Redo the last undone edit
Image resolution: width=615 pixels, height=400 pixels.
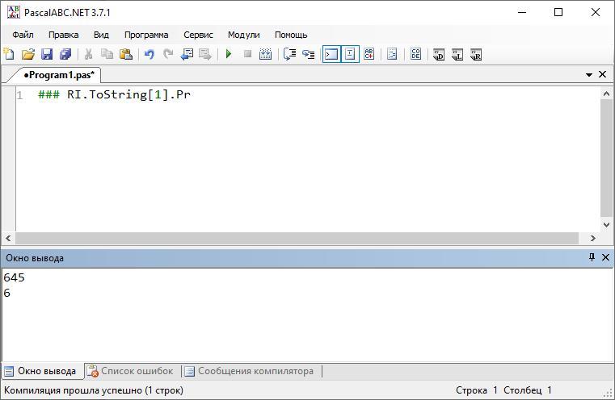[168, 54]
